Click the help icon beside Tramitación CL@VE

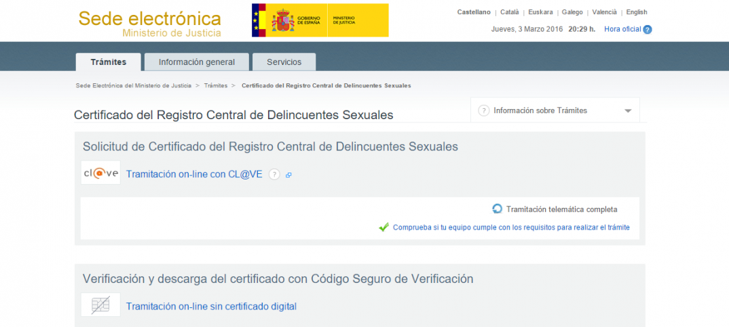pos(274,175)
